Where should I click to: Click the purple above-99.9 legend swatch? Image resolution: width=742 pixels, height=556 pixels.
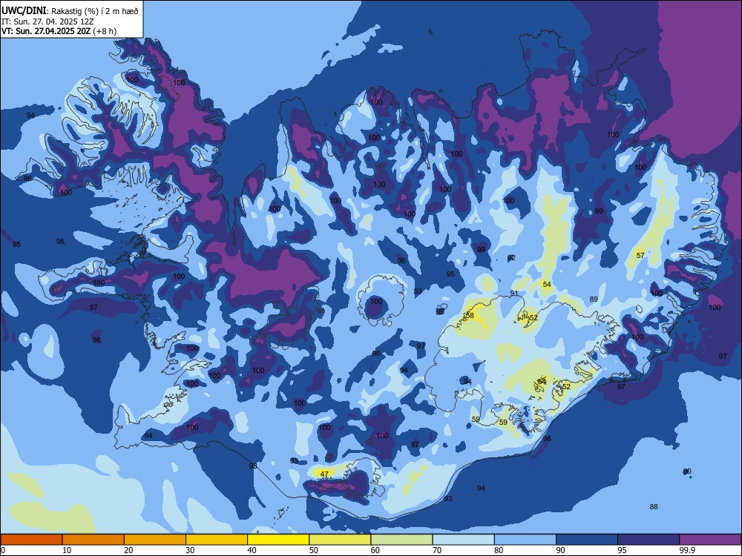click(x=710, y=540)
